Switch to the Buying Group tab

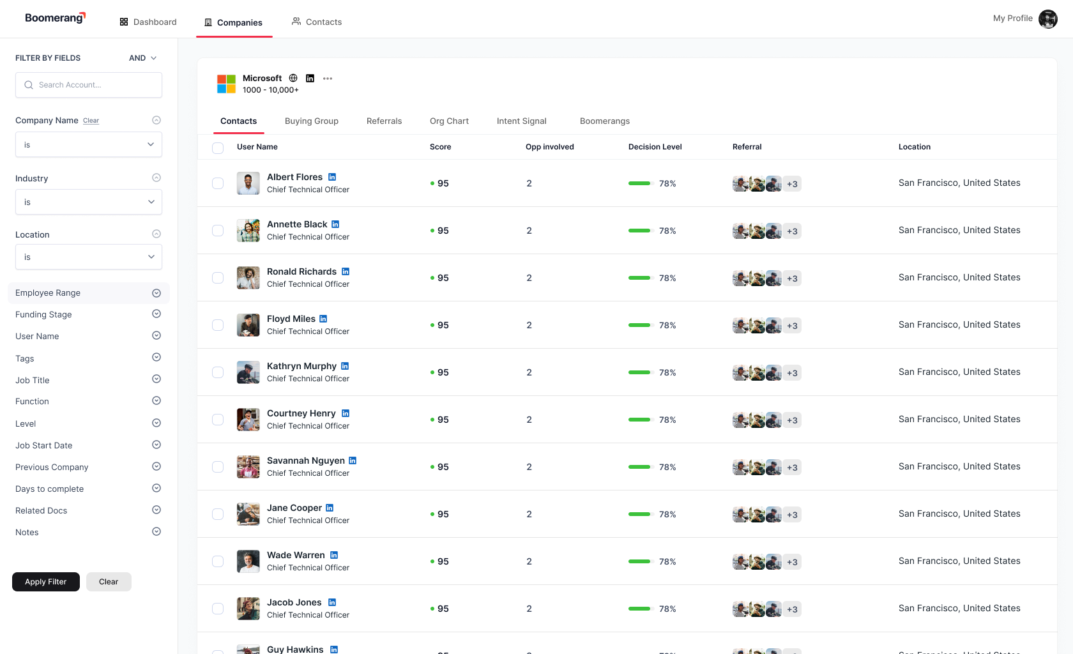[312, 121]
